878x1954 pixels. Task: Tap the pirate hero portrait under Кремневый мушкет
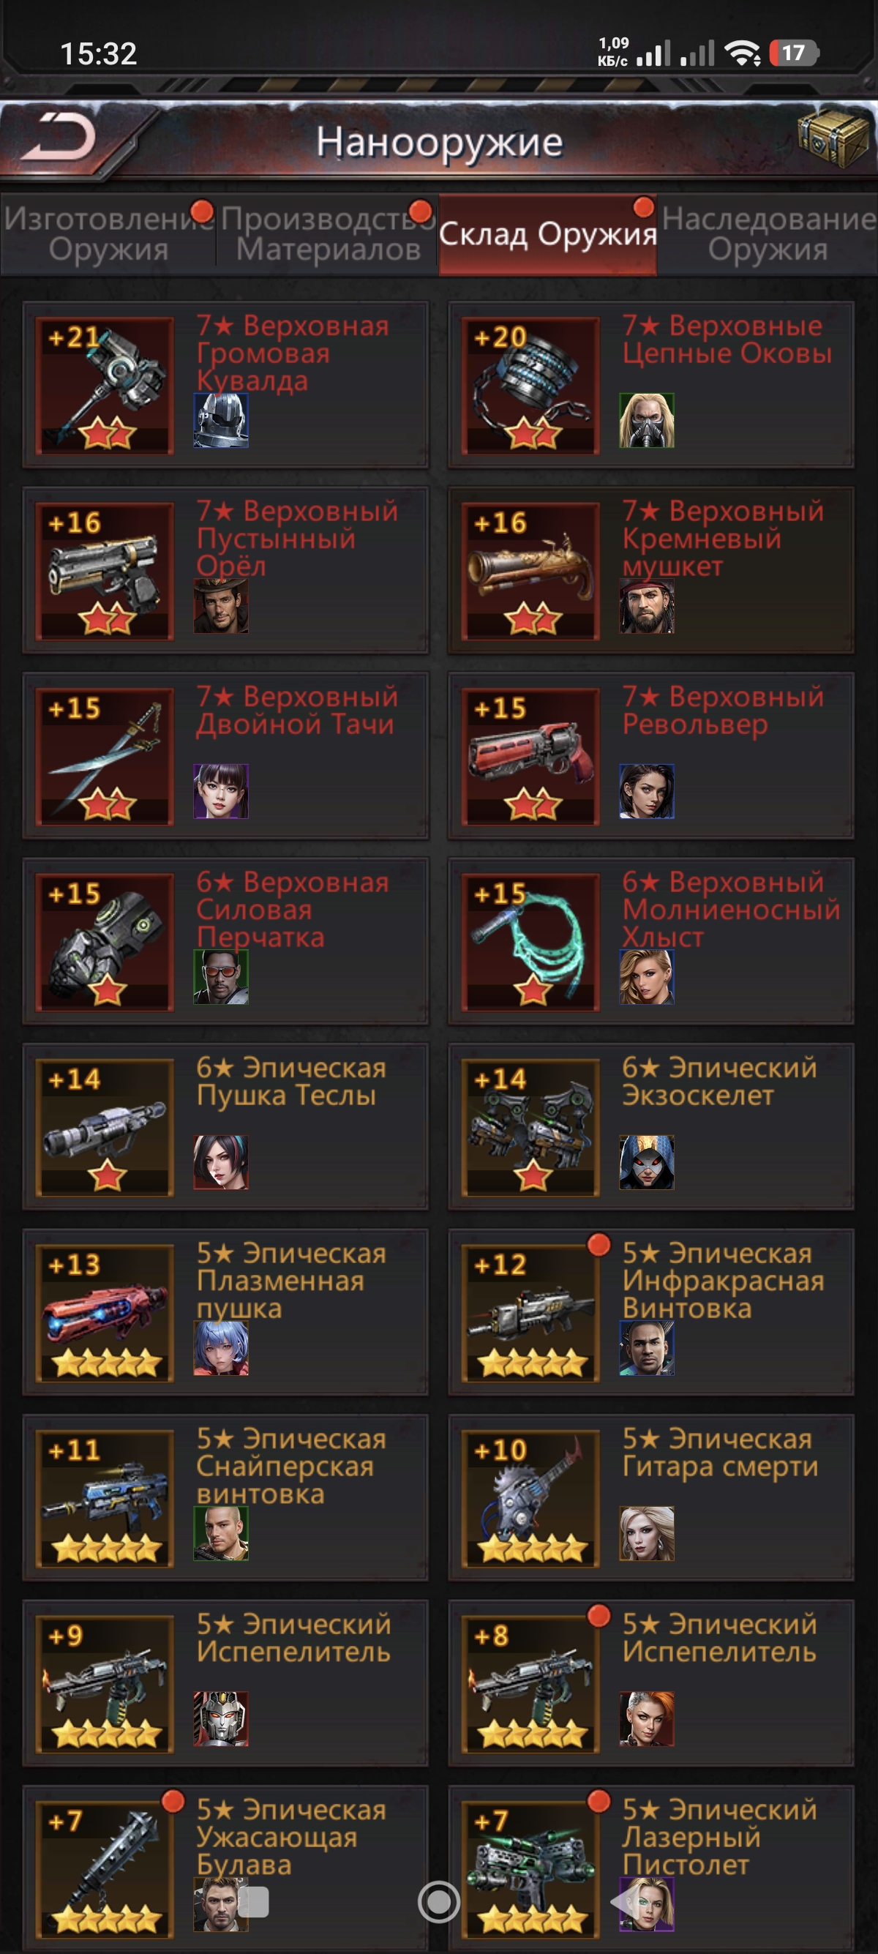647,606
